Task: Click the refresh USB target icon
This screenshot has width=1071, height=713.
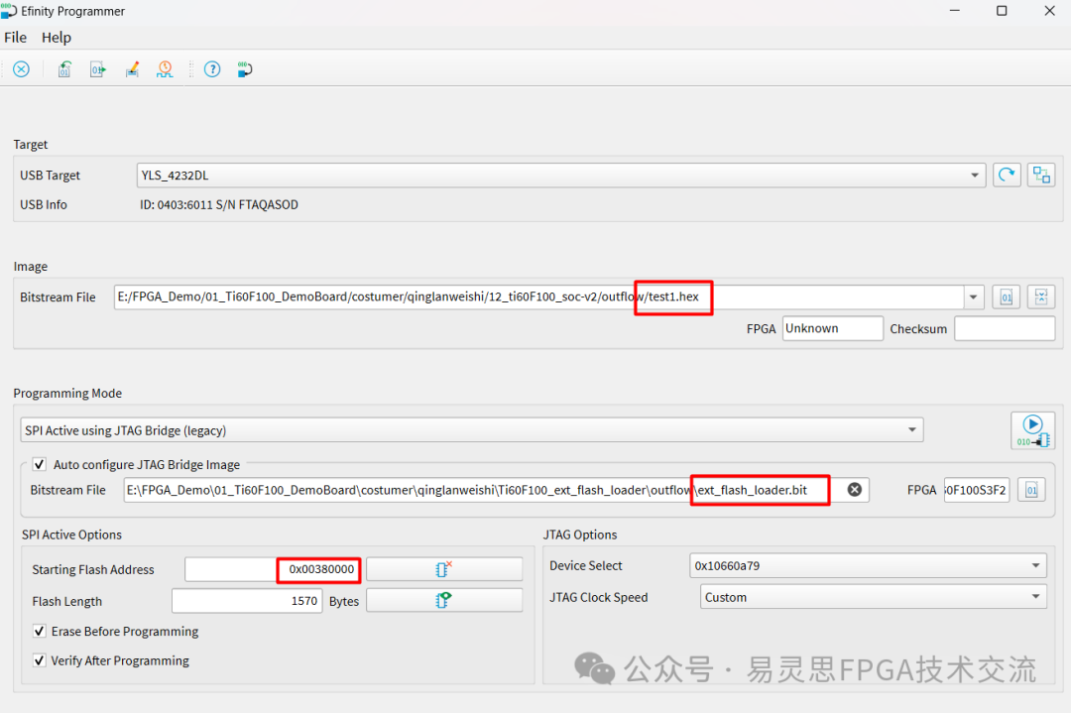Action: [x=1007, y=176]
